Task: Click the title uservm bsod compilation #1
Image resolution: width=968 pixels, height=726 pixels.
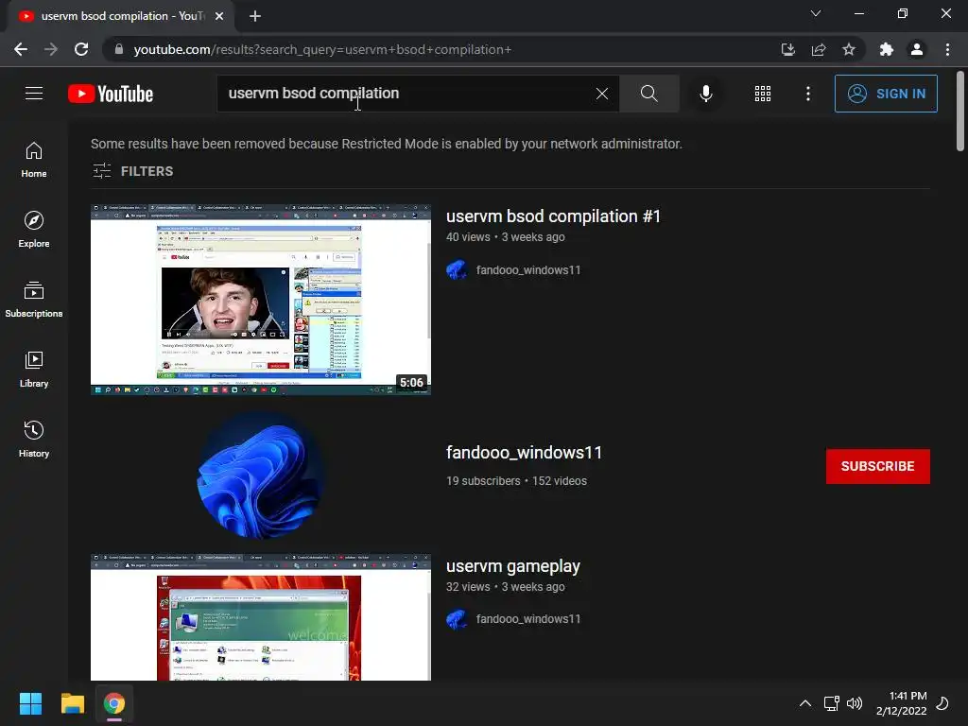Action: [553, 216]
